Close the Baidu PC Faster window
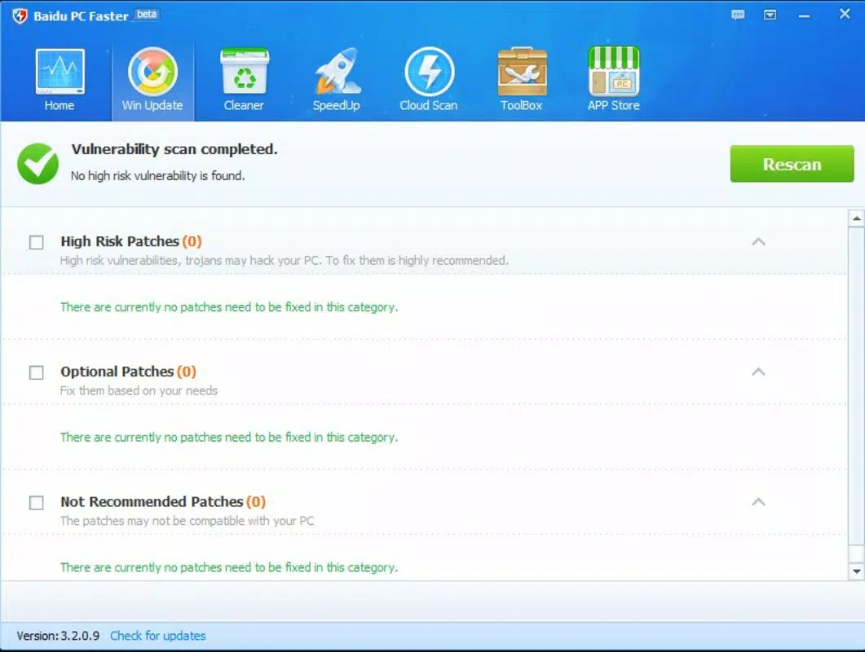The image size is (865, 652). (845, 14)
